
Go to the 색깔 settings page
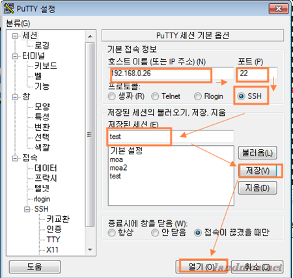(x=42, y=147)
